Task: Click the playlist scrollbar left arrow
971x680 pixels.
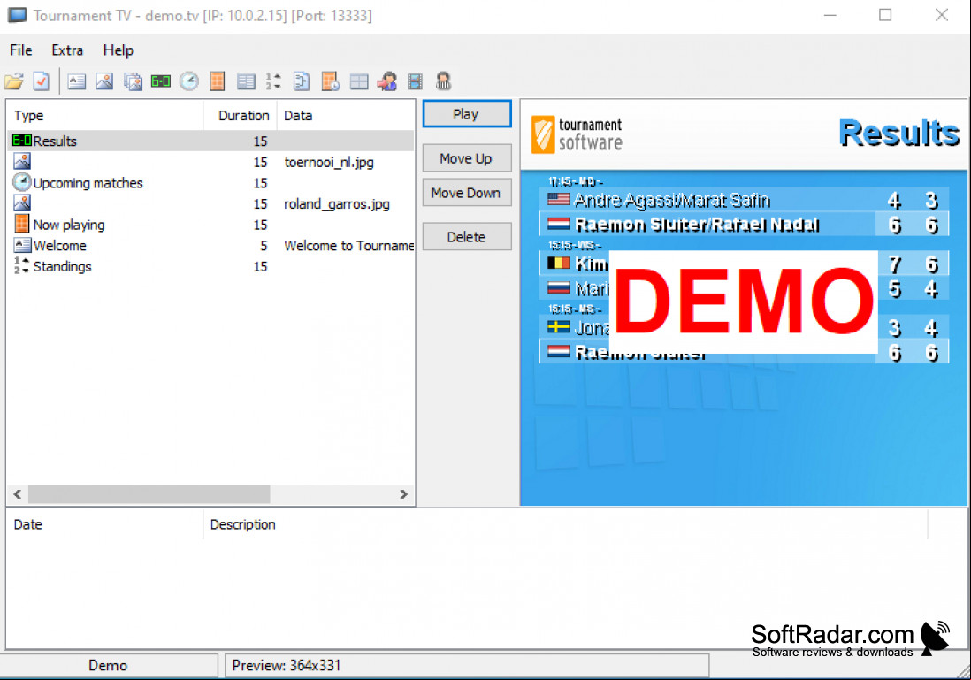Action: (x=18, y=494)
